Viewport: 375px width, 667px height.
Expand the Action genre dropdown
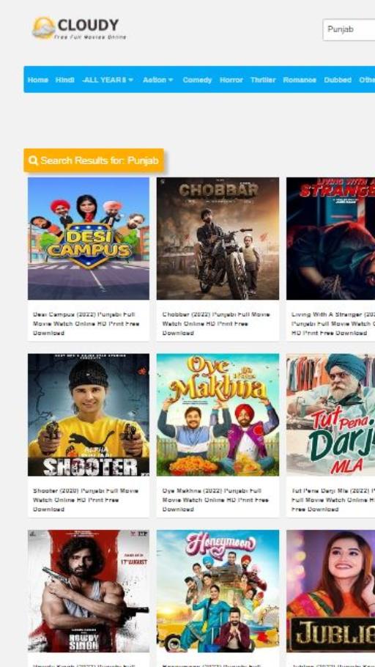[158, 80]
